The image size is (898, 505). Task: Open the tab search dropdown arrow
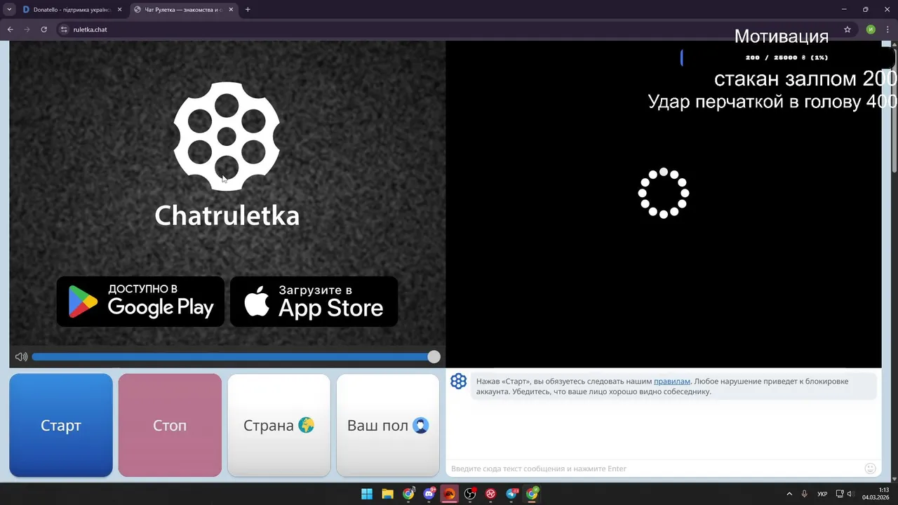click(x=9, y=10)
